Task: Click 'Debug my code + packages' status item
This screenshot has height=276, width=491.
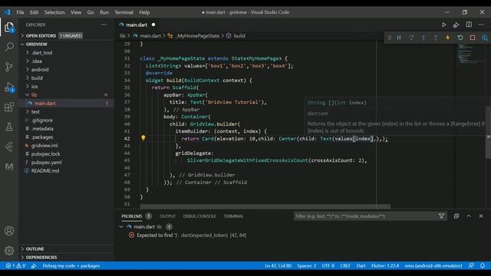Action: tap(71, 266)
